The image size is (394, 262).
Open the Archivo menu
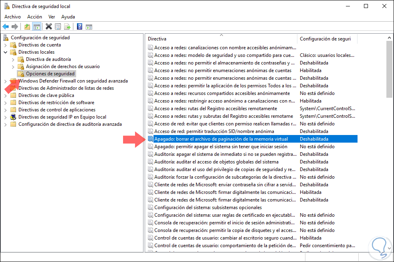pyautogui.click(x=12, y=17)
